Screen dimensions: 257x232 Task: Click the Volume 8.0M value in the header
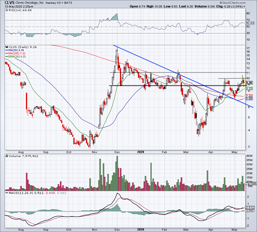pyautogui.click(x=204, y=6)
